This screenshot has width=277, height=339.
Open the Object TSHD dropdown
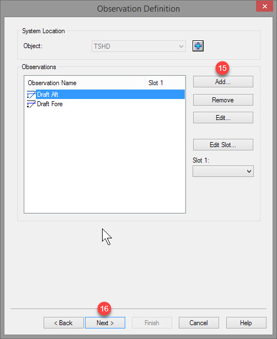(138, 46)
